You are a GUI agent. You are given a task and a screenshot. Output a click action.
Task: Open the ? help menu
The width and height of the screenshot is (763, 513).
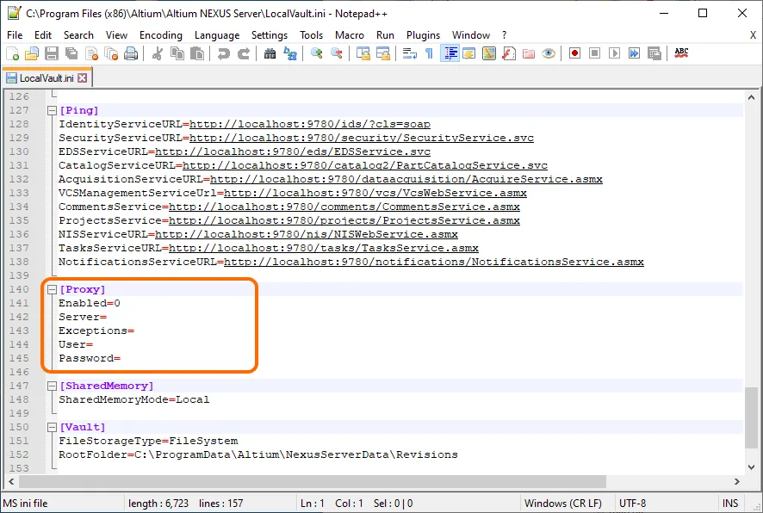point(504,35)
